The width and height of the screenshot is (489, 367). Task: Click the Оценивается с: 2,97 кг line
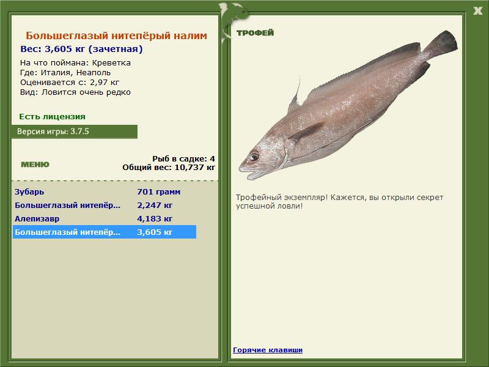[x=70, y=83]
